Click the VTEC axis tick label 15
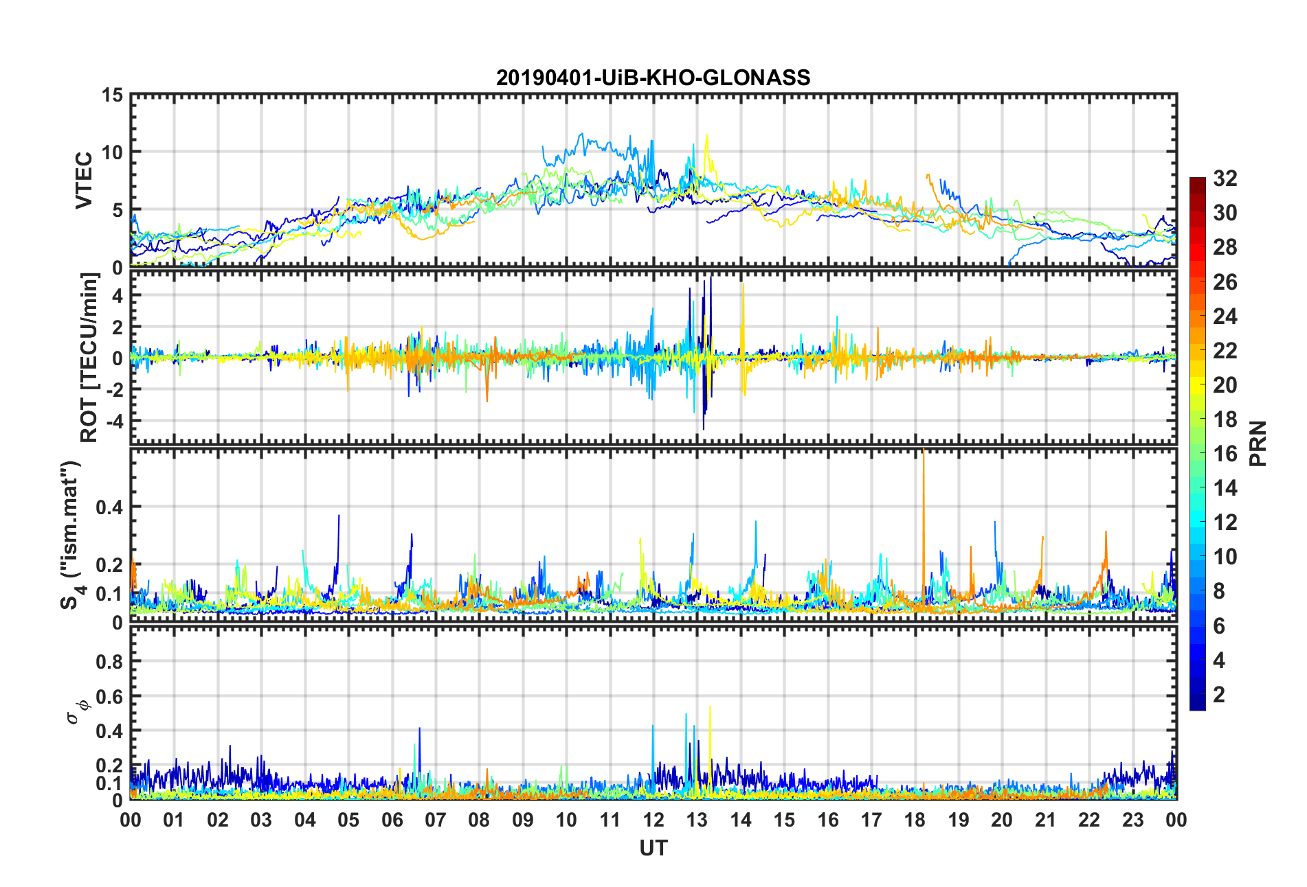 (112, 95)
